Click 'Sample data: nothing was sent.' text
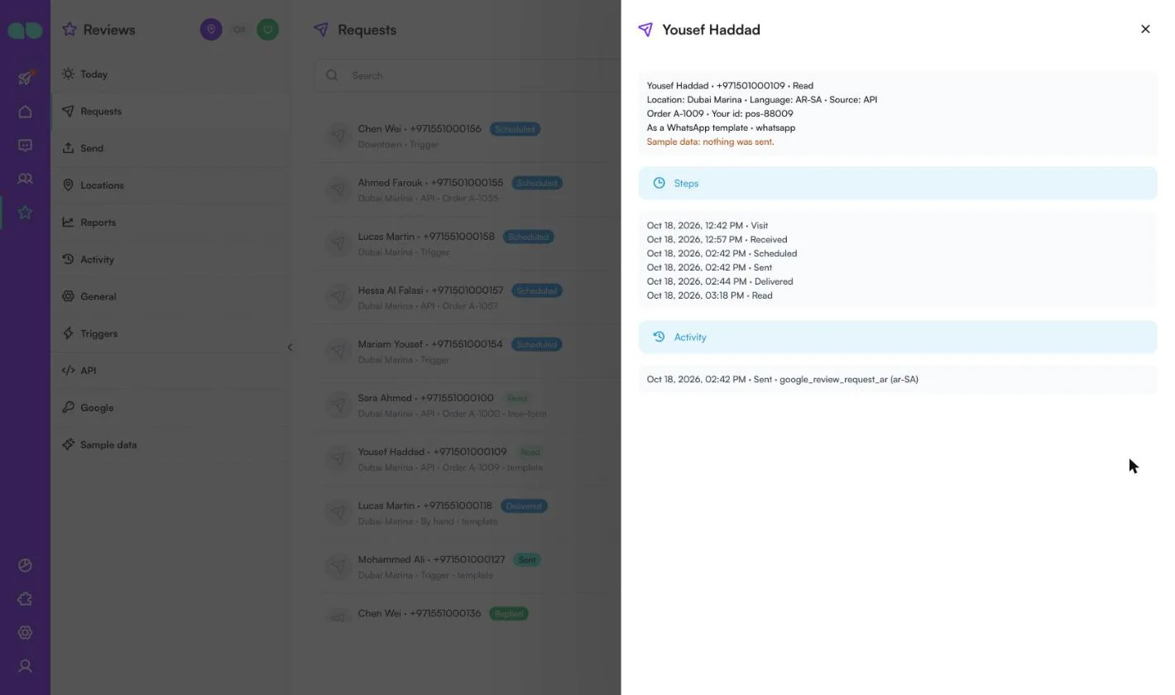1175x695 pixels. pyautogui.click(x=710, y=142)
